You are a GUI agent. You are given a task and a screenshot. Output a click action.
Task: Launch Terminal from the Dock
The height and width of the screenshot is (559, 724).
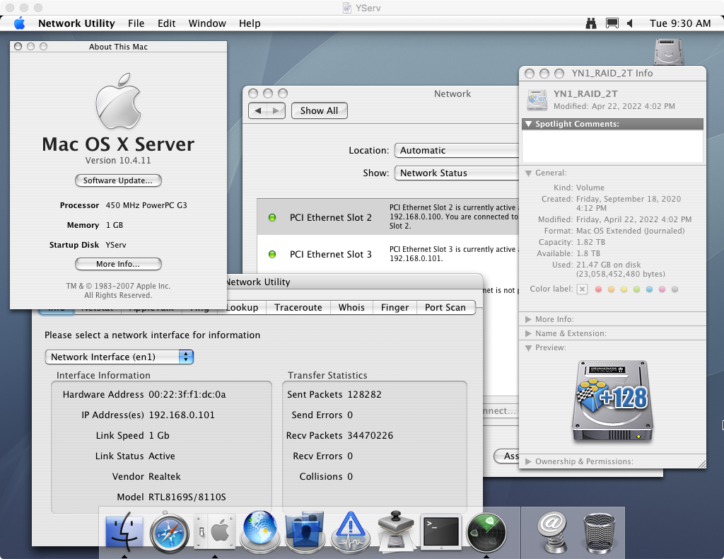[x=441, y=531]
